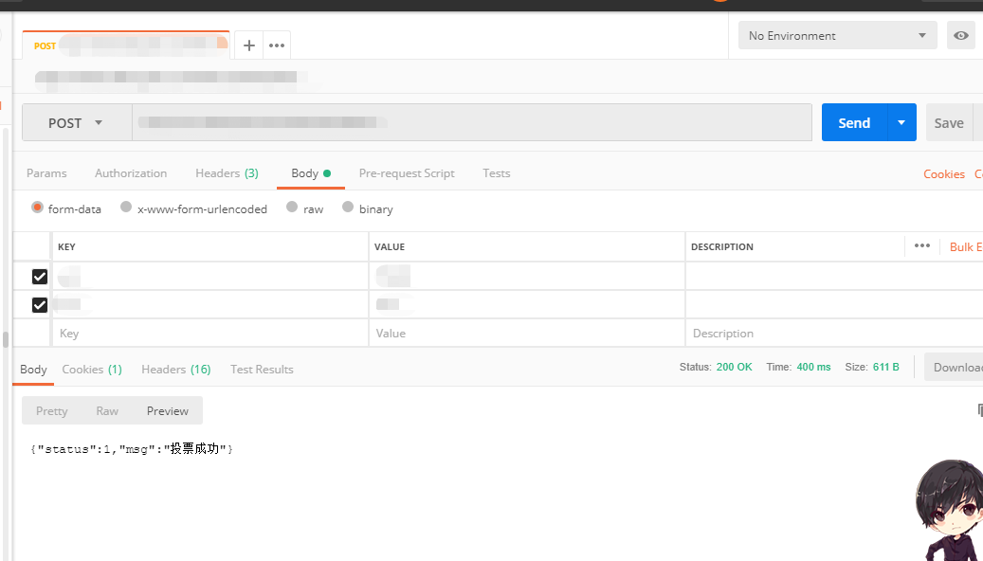Switch response view to Preview
Viewport: 983px width, 561px height.
(168, 410)
